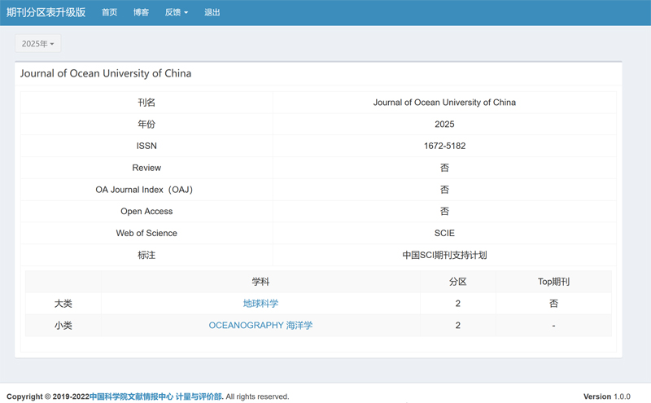Select the ISSN value 1672-5182
This screenshot has height=403, width=651.
click(444, 147)
